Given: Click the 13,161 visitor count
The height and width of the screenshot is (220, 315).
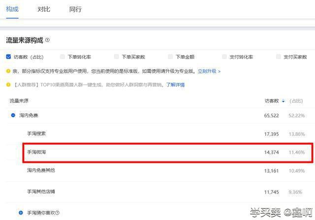Looking at the screenshot, I should (271, 171).
